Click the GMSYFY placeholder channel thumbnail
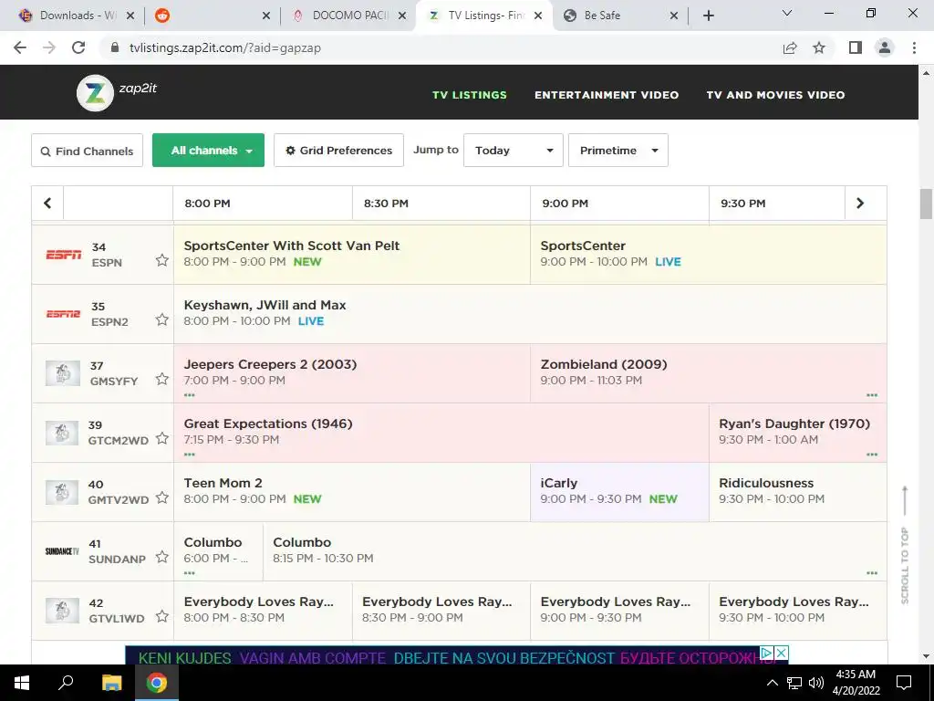Image resolution: width=934 pixels, height=701 pixels. [x=63, y=373]
